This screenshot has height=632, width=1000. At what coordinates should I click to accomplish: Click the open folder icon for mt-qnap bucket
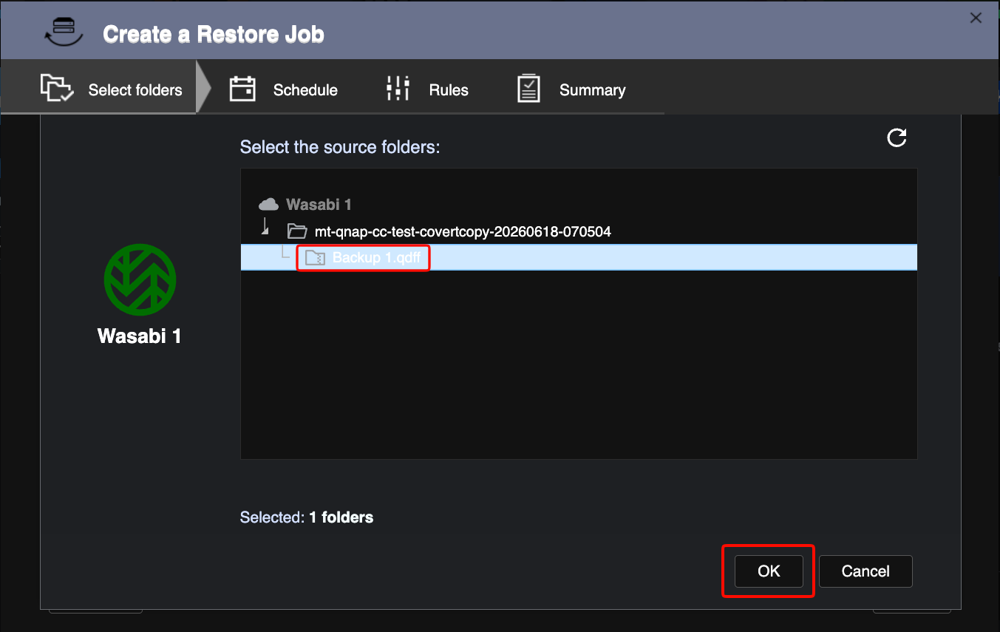click(297, 231)
